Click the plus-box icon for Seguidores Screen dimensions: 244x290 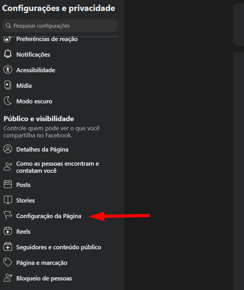[x=8, y=246]
